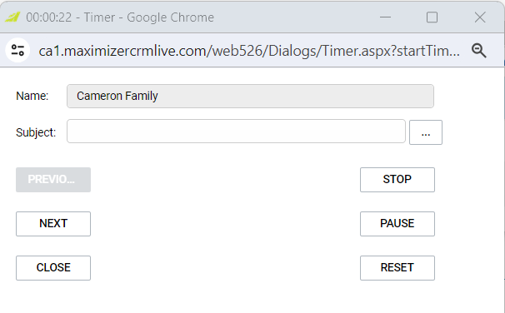Open subject picker with ellipsis button
Screen dimensions: 505x313
(x=426, y=132)
